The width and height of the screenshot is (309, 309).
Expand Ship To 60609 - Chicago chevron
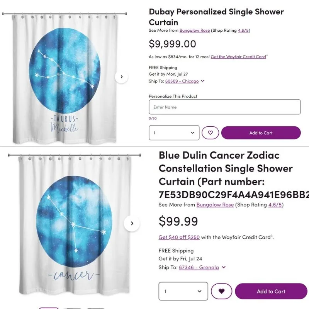[x=202, y=81]
